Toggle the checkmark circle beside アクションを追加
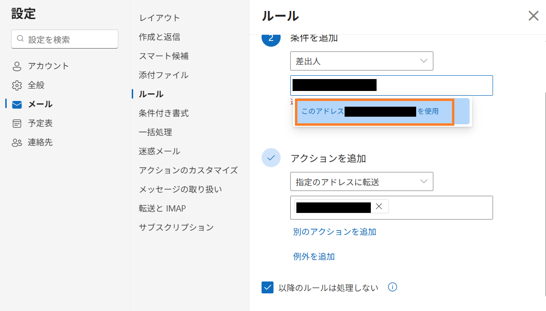 click(271, 158)
